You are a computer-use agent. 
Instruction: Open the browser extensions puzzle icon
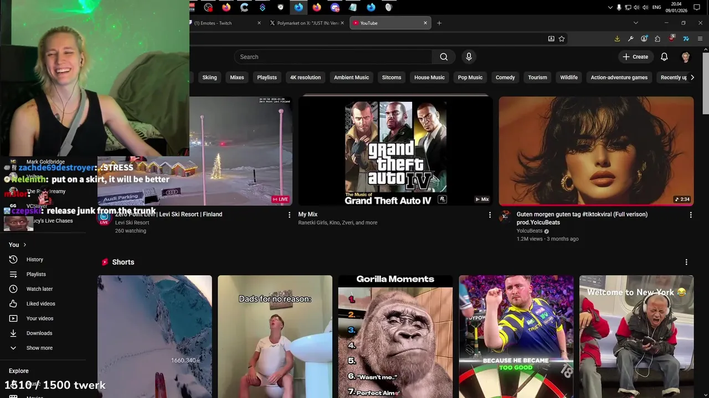pyautogui.click(x=657, y=39)
